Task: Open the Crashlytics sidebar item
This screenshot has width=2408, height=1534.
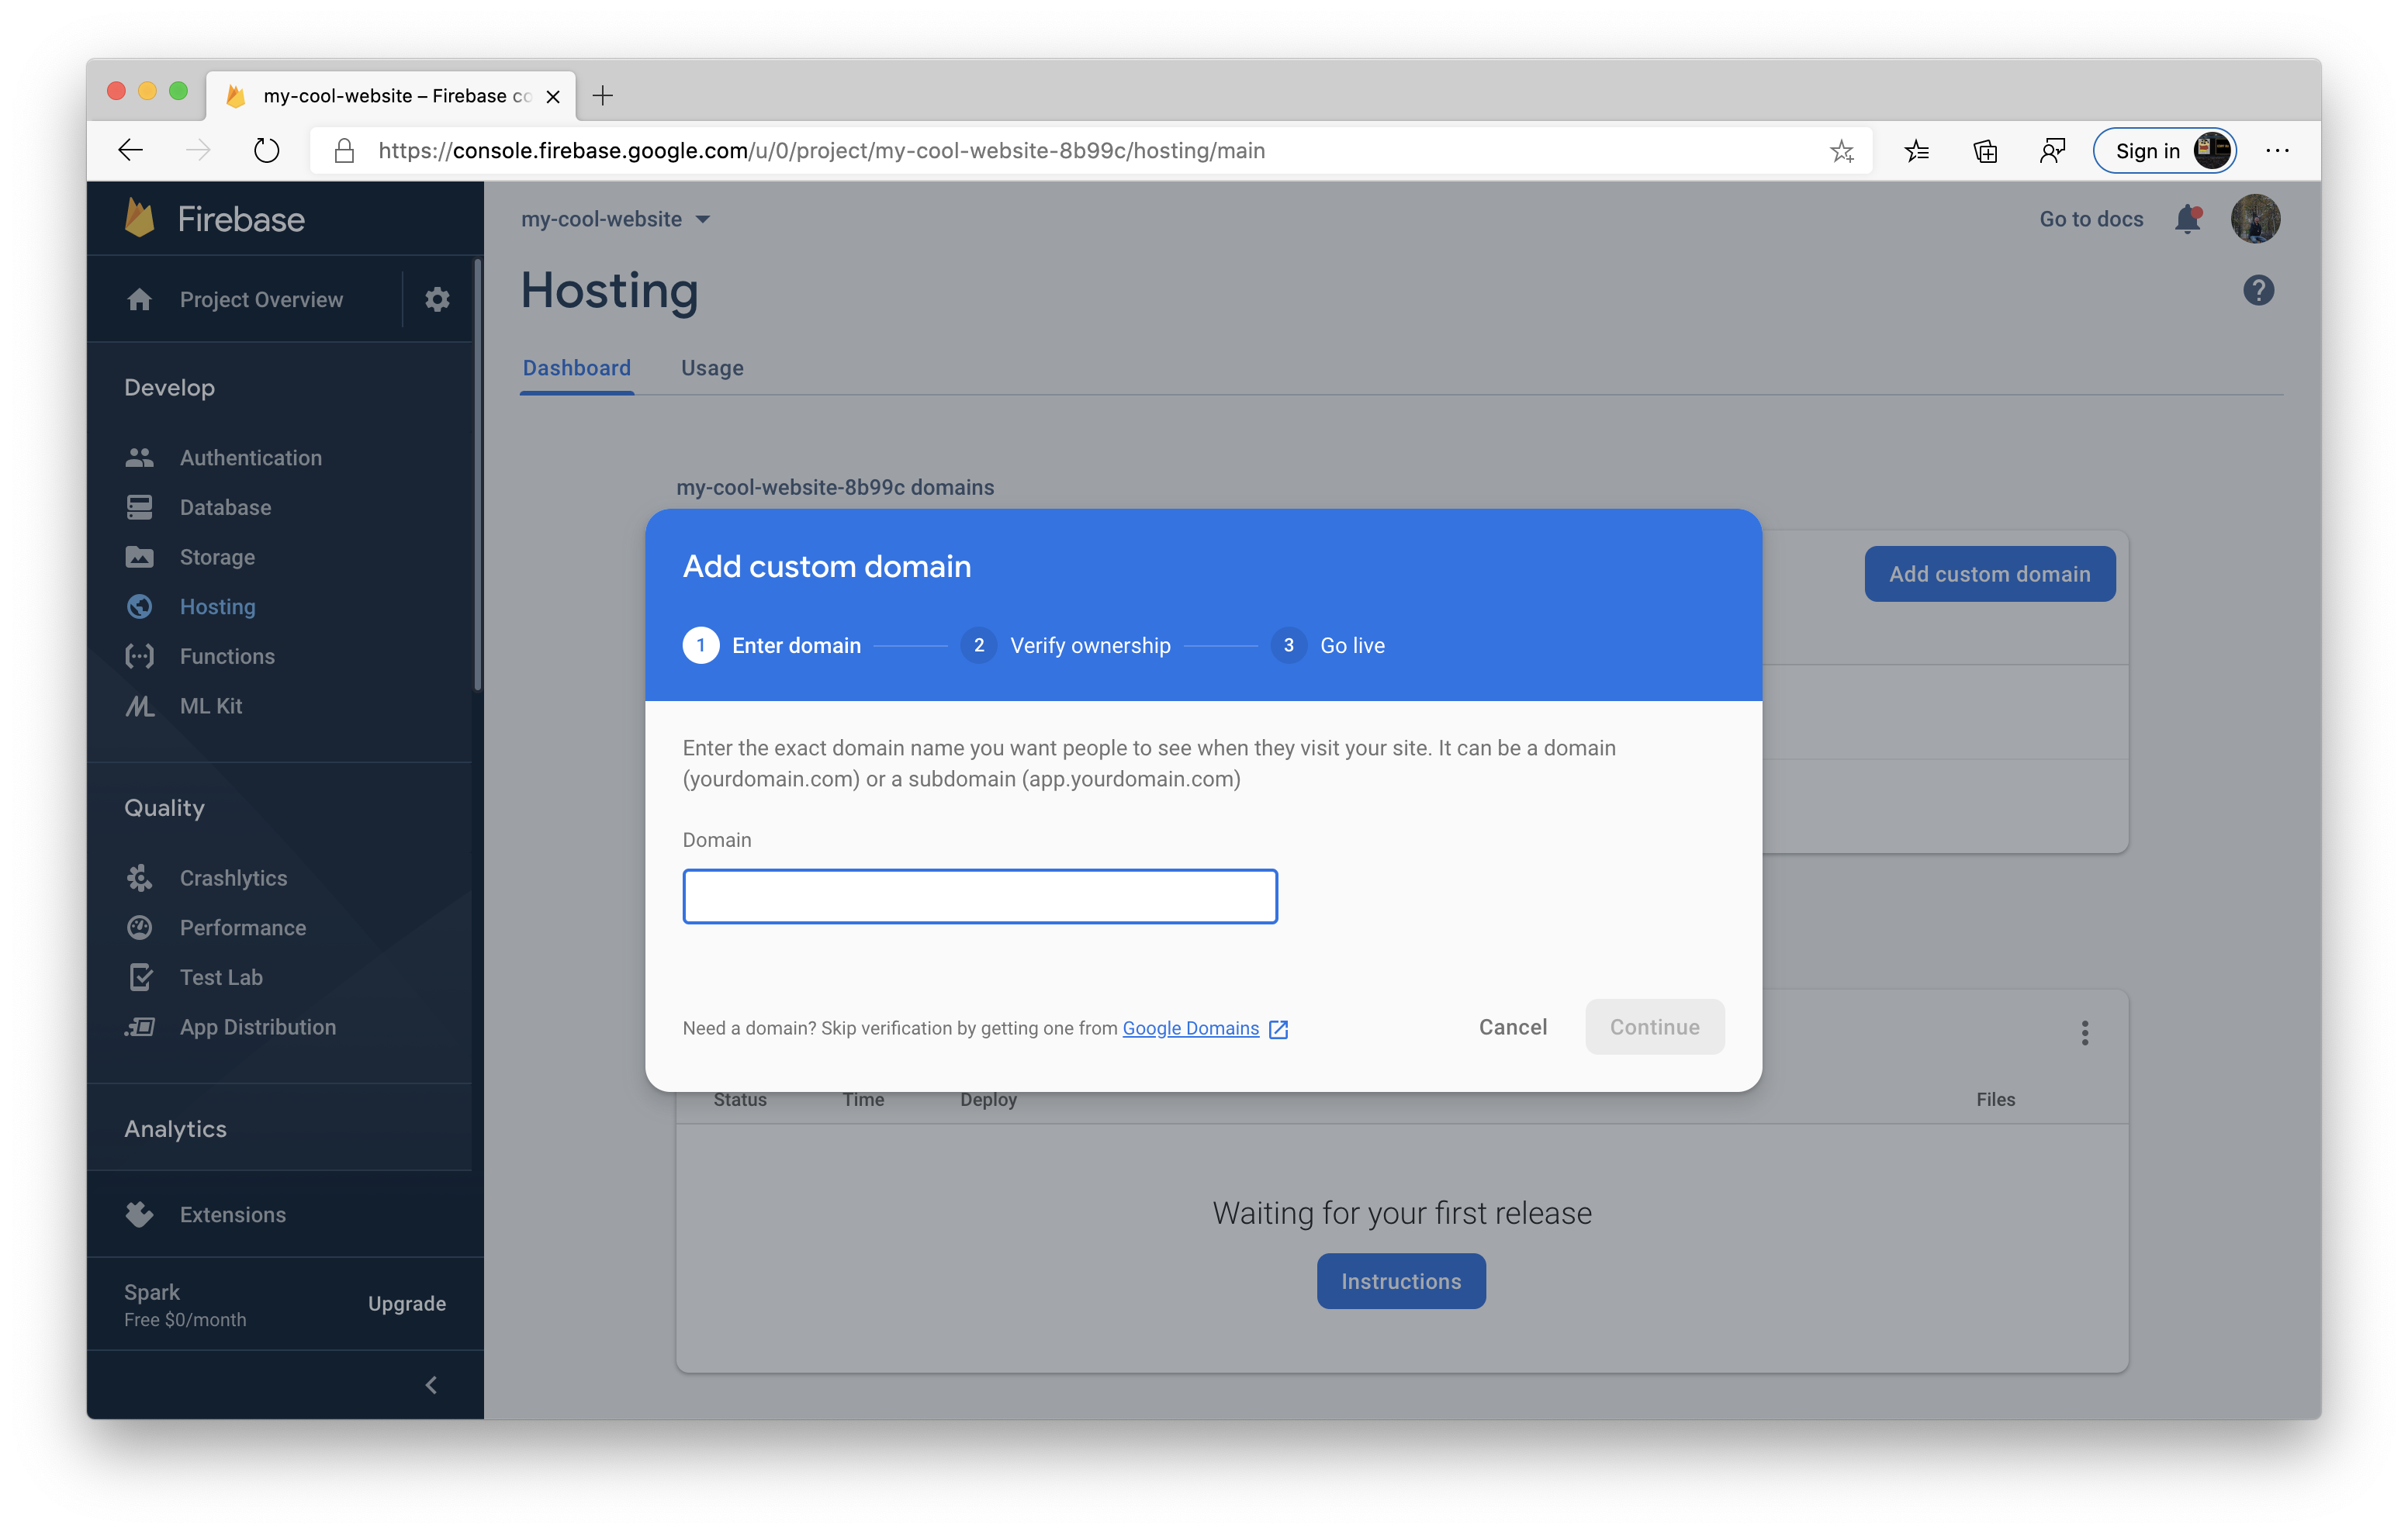Action: pos(233,878)
